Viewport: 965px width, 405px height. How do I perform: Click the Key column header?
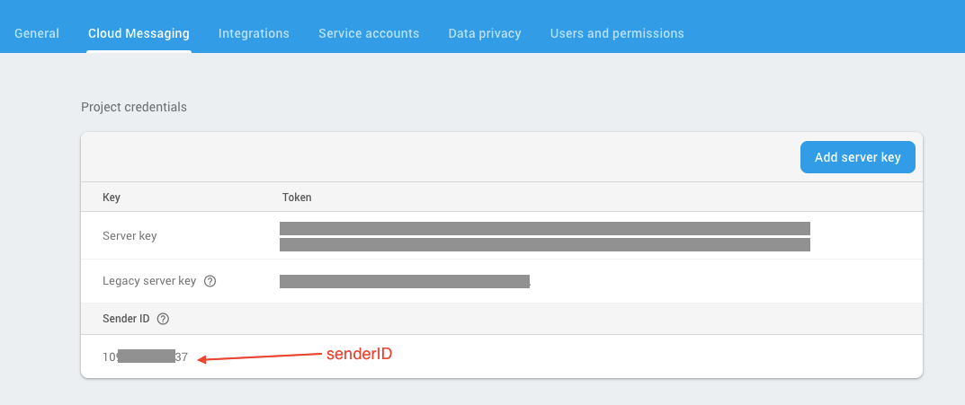point(112,198)
